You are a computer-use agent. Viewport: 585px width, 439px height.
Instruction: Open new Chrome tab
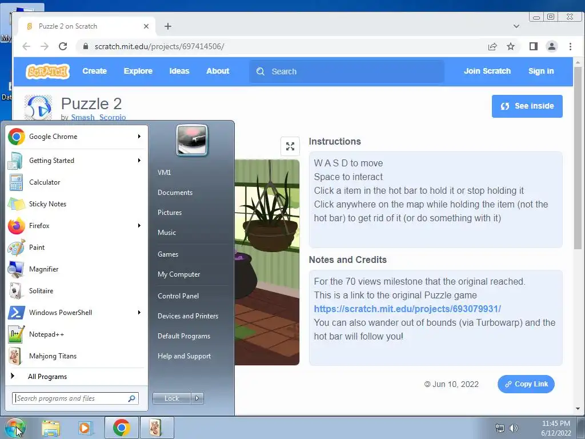[168, 26]
